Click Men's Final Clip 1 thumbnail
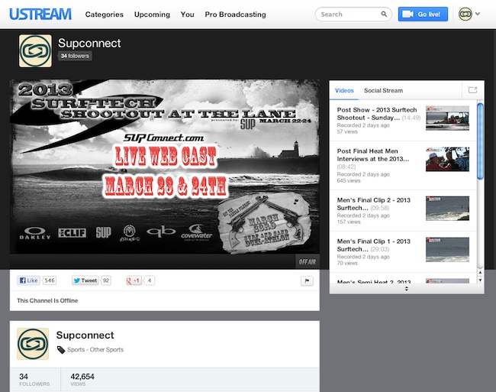496x392 pixels. (x=447, y=250)
